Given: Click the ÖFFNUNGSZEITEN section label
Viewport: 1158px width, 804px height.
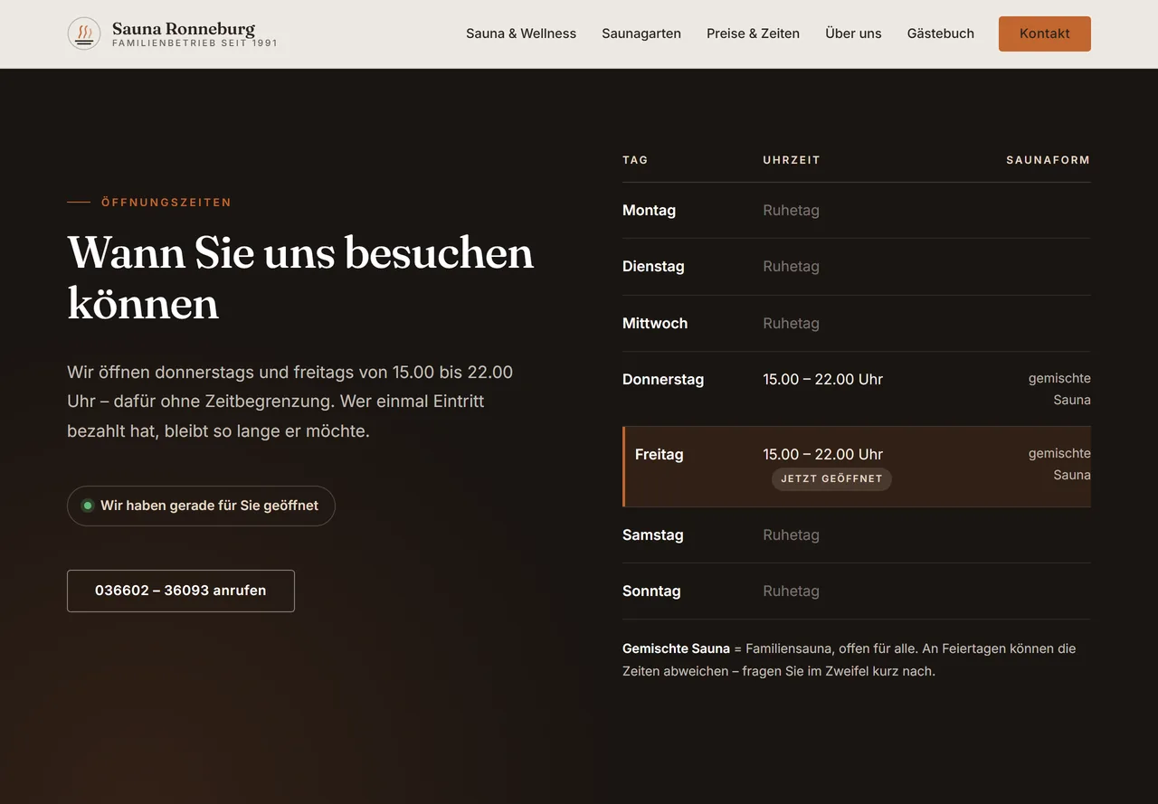Looking at the screenshot, I should [x=166, y=203].
